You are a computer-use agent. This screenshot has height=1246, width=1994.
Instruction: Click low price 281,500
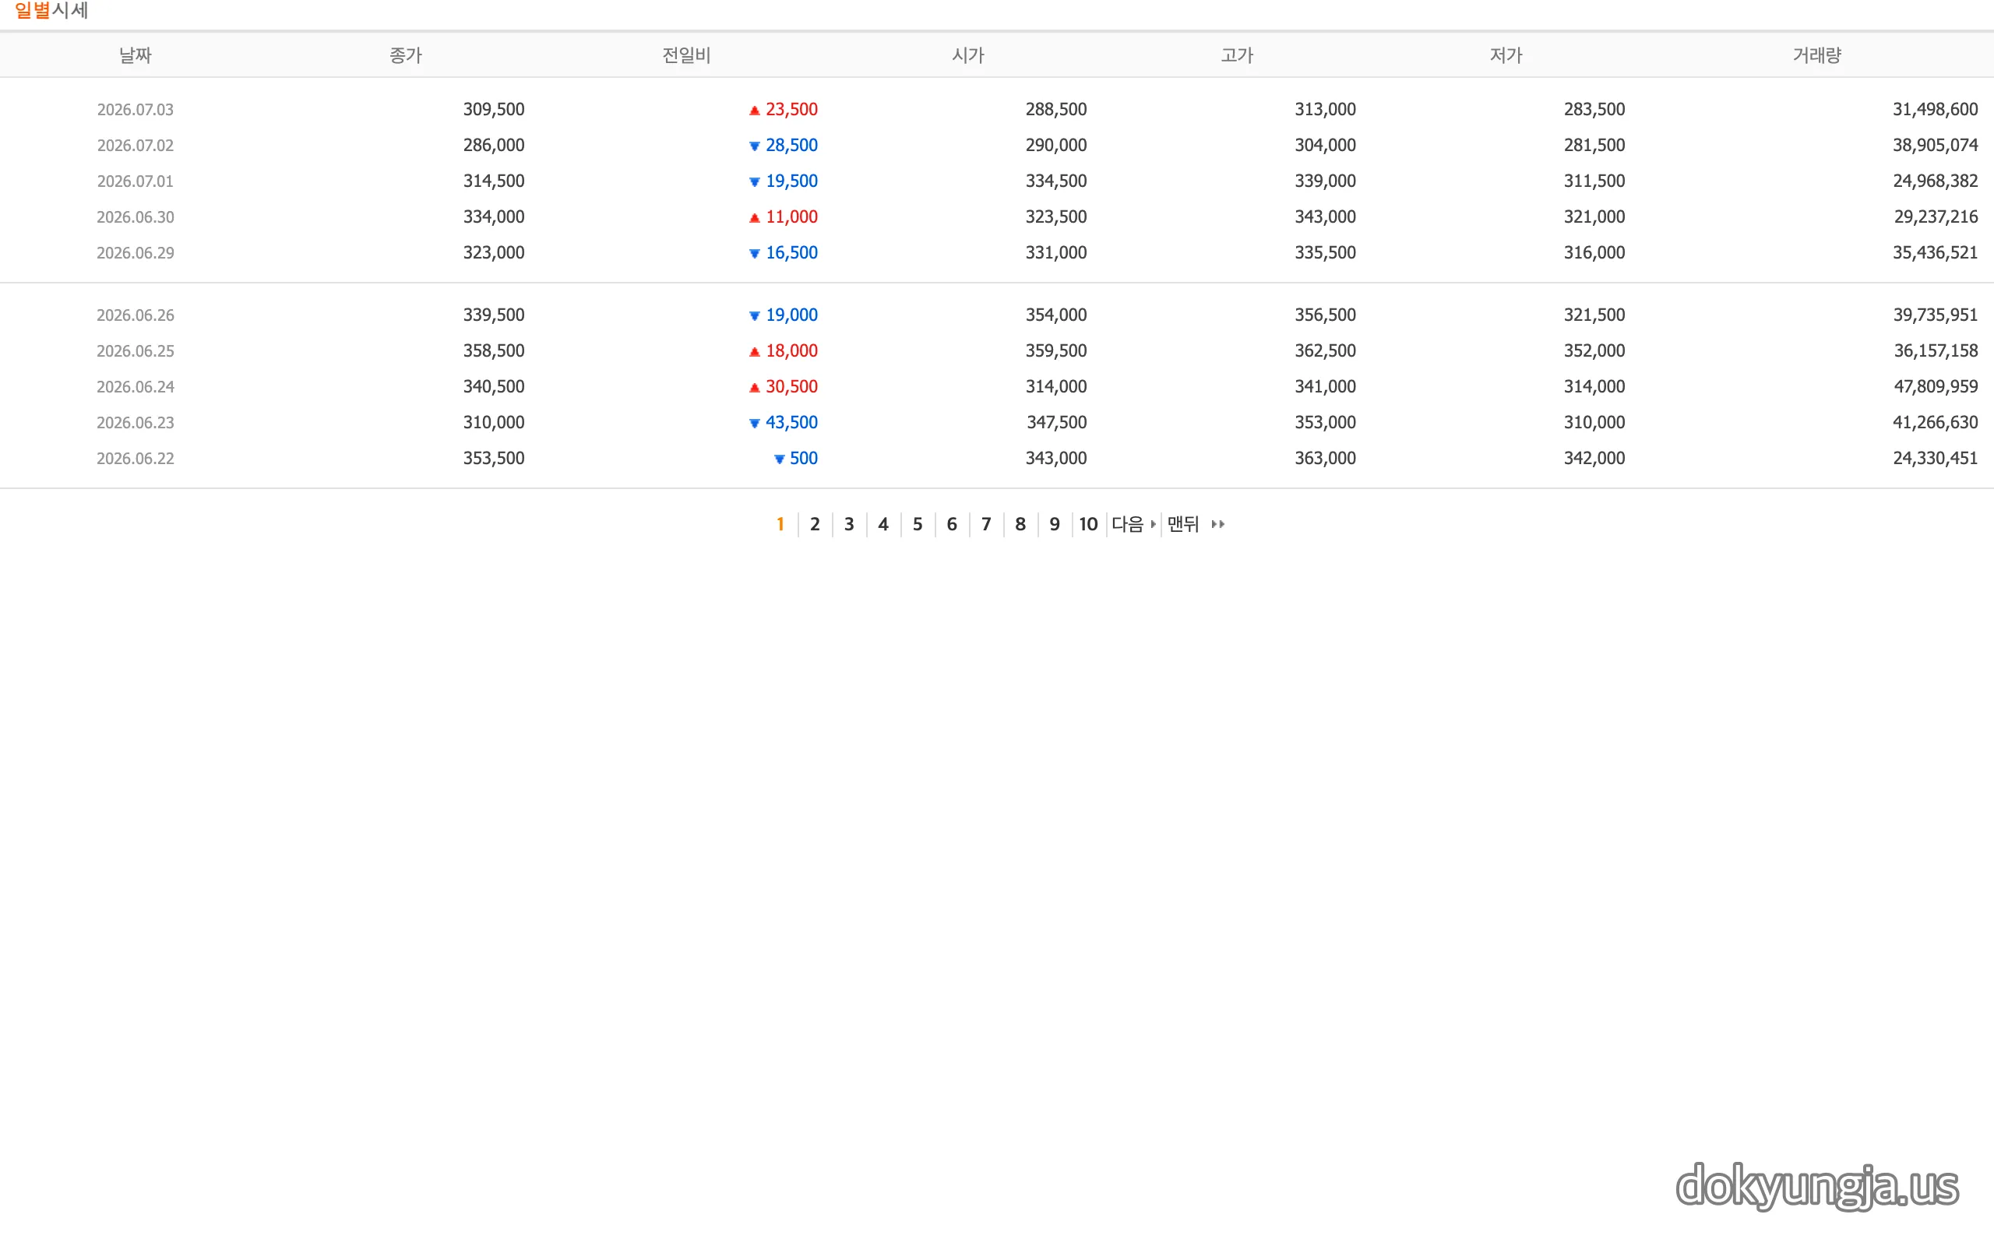[1594, 145]
